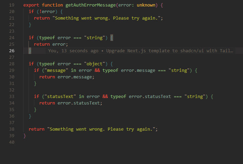Screen dimensions: 243x164
Task: Click the closing brace on line 35
Action: [x=35, y=110]
